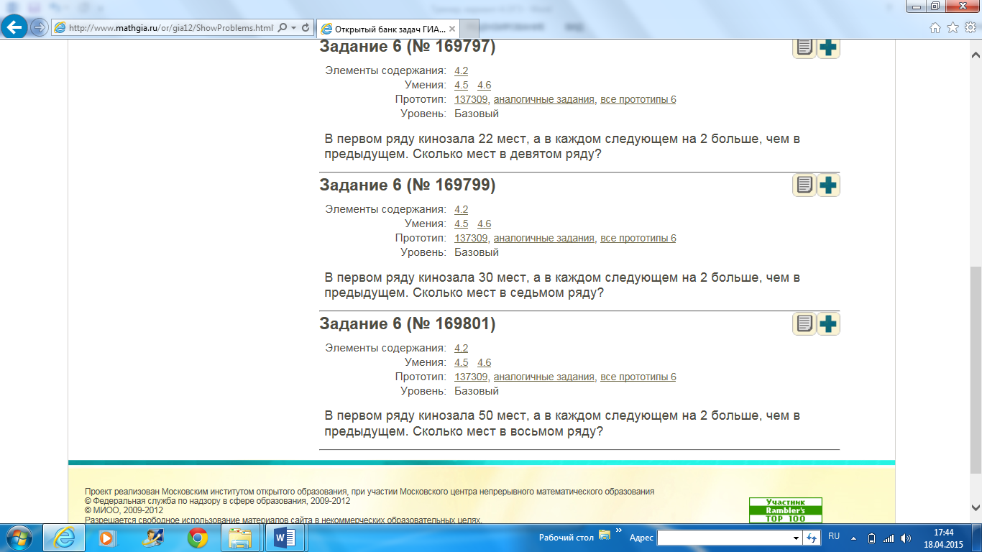This screenshot has width=982, height=552.
Task: Add task 169799 with plus icon
Action: coord(829,185)
